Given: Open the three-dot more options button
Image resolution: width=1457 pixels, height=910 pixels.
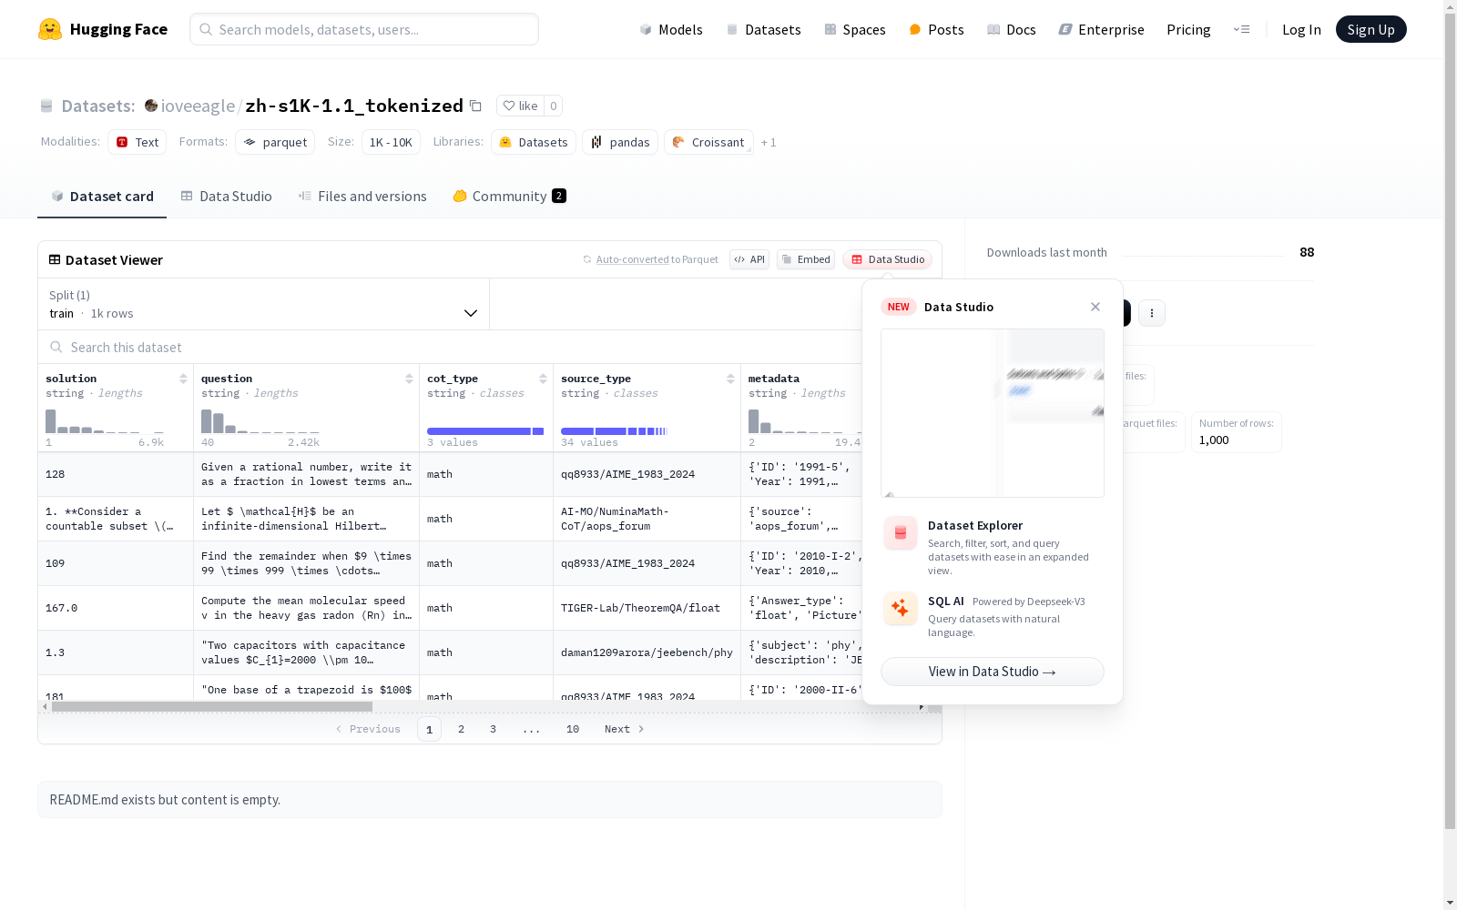Looking at the screenshot, I should (x=1152, y=313).
